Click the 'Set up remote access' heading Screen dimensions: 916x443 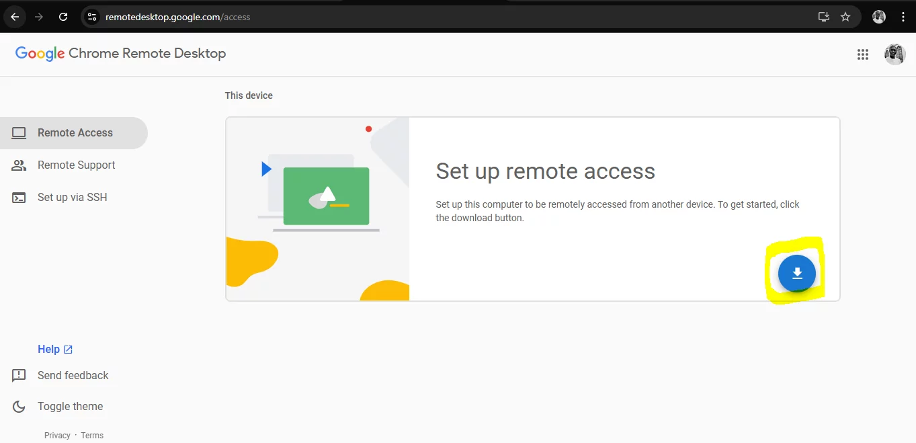545,171
